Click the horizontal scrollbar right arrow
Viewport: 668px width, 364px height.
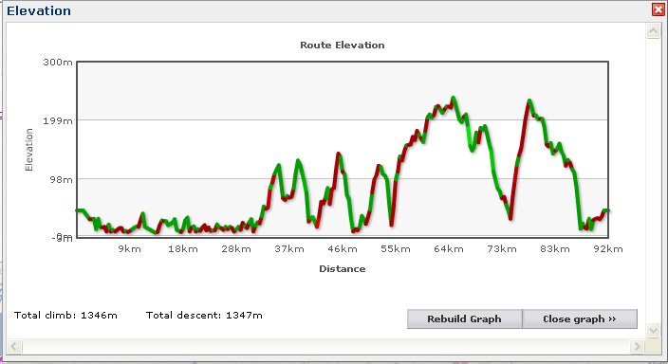coord(637,346)
